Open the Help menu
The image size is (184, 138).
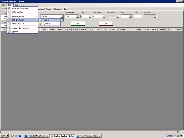(17, 5)
